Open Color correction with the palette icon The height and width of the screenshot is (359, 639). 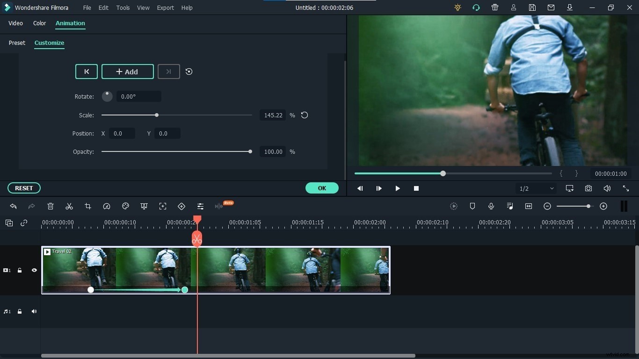pos(125,206)
